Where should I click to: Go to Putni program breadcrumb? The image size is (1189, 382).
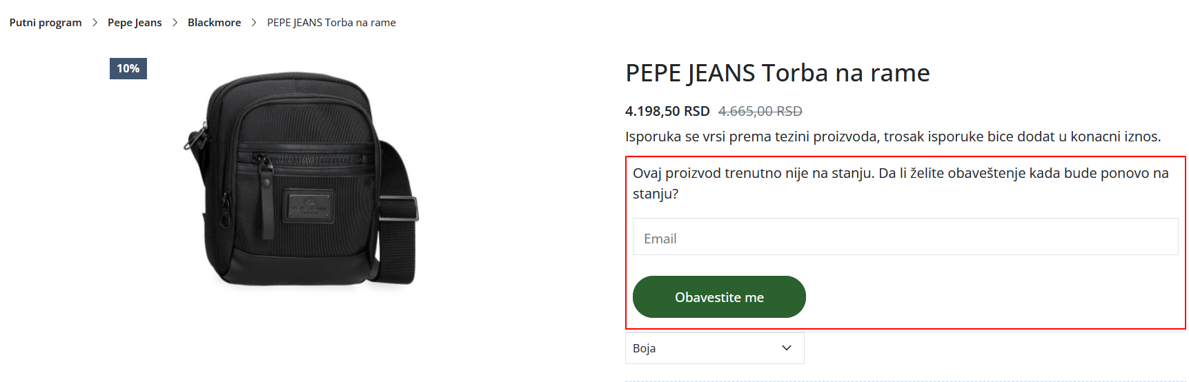[46, 23]
